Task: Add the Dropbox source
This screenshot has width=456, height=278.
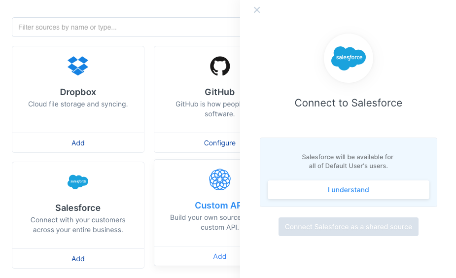Action: click(78, 143)
